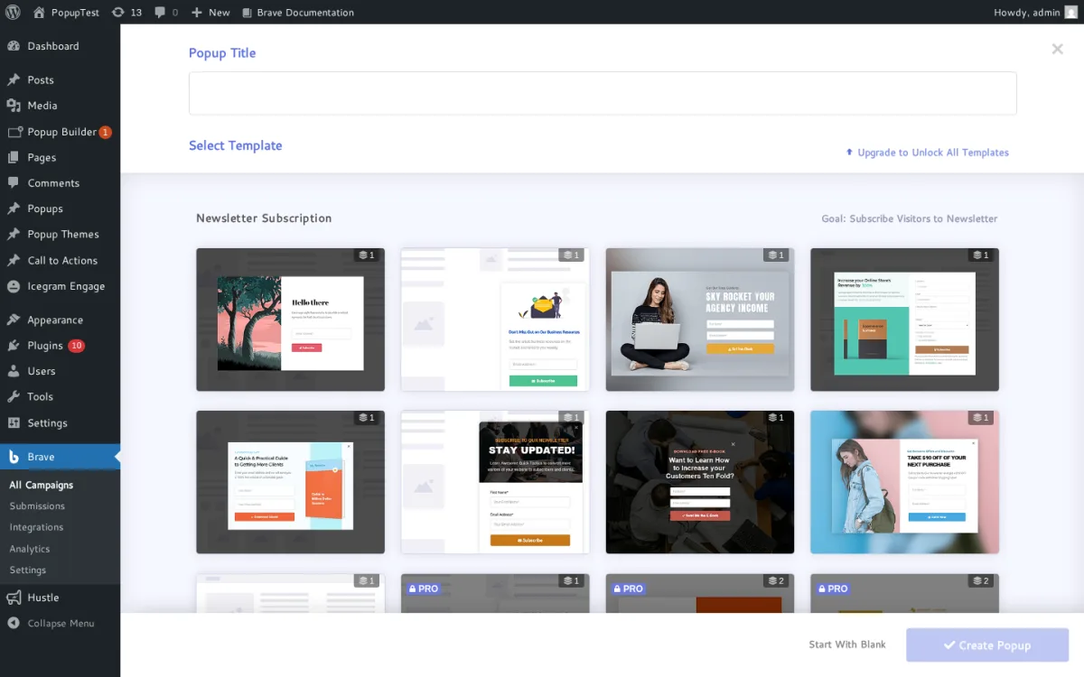Viewport: 1084px width, 677px height.
Task: Select the Stay Updated newsletter template
Action: tap(495, 482)
